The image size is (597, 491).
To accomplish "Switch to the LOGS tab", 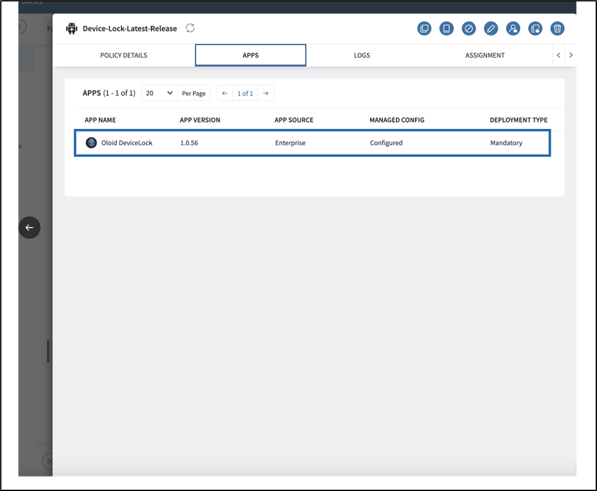I will tap(362, 55).
